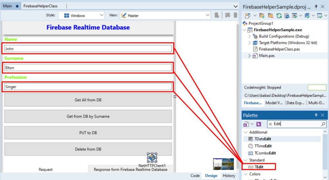Select the Design view tab

pos(211,176)
